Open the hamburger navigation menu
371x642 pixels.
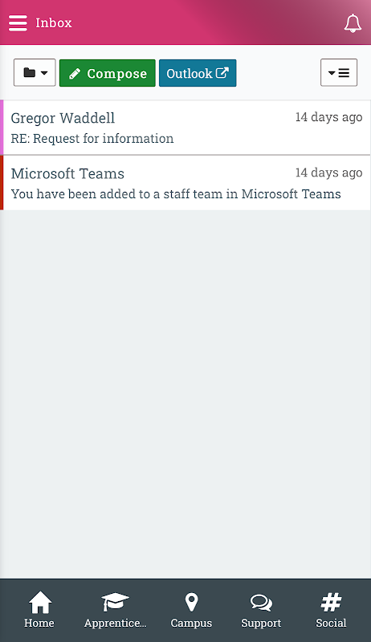pos(18,23)
